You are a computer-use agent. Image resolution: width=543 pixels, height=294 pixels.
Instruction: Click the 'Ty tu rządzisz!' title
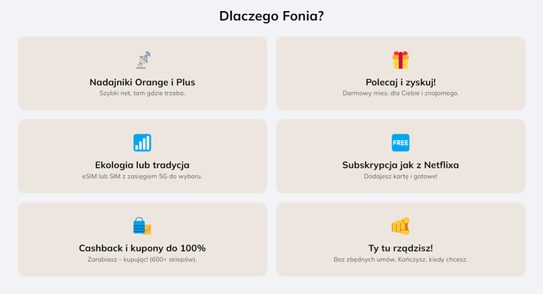[400, 248]
